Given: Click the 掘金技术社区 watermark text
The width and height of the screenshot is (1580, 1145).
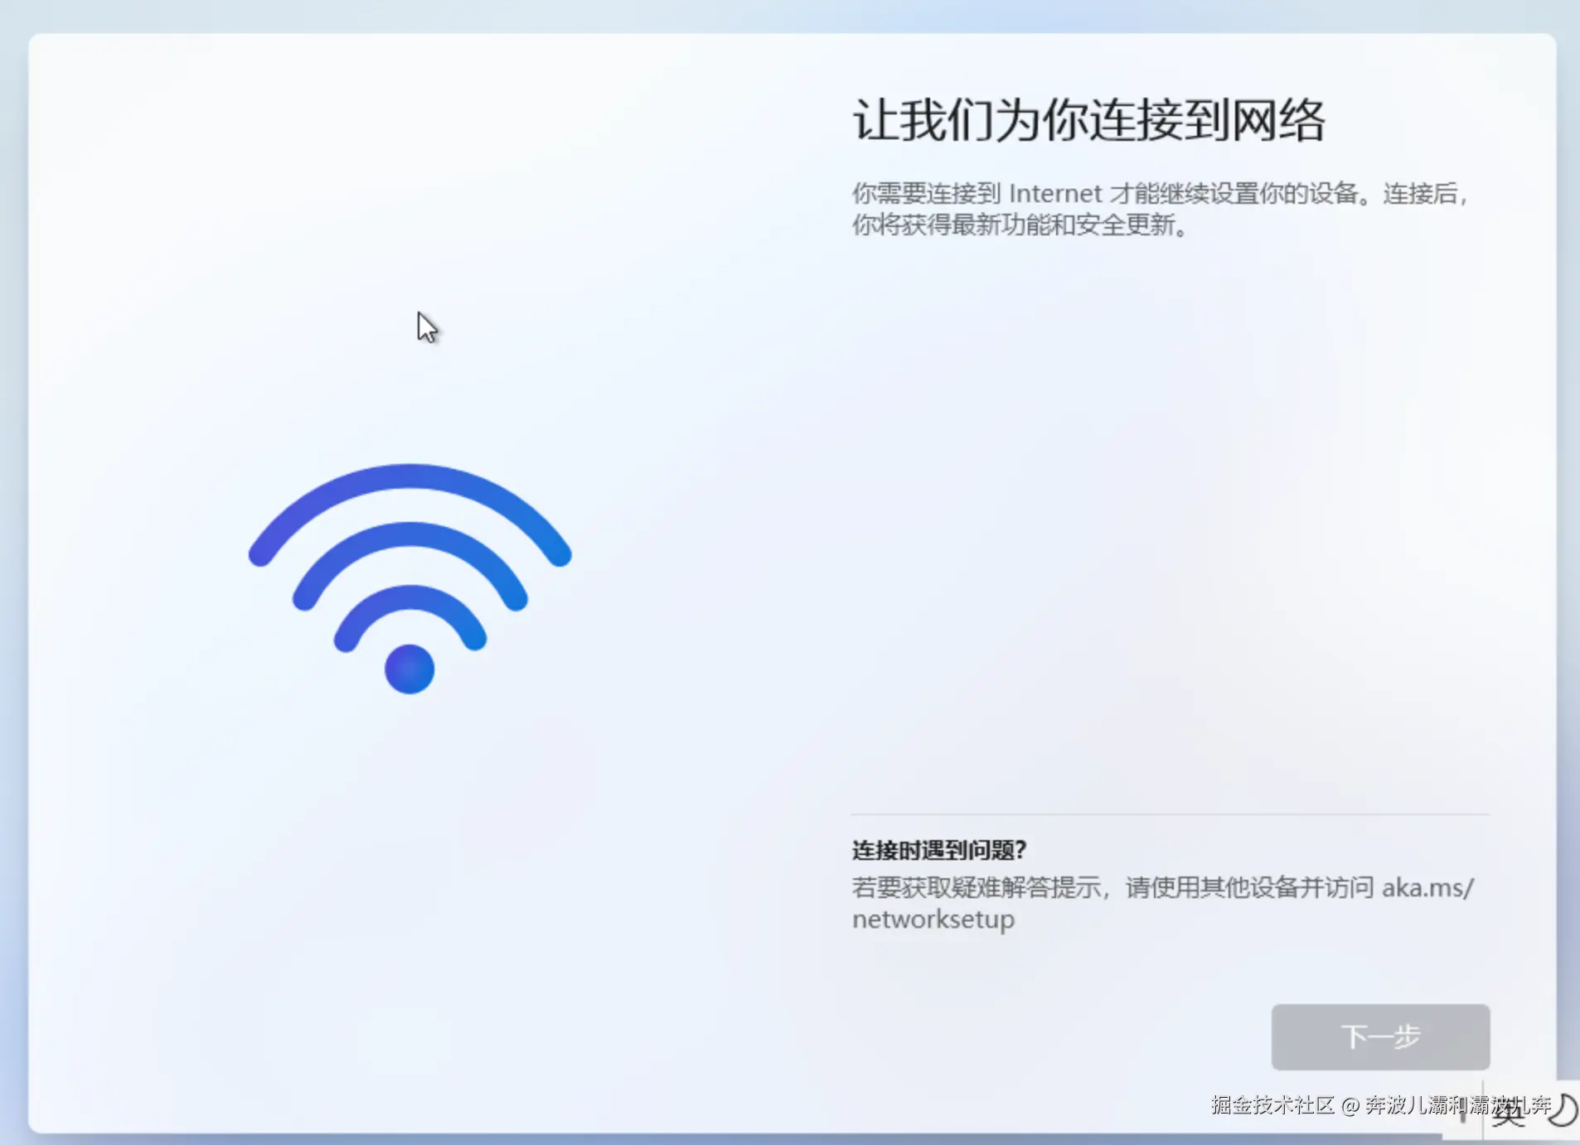Looking at the screenshot, I should tap(1272, 1105).
